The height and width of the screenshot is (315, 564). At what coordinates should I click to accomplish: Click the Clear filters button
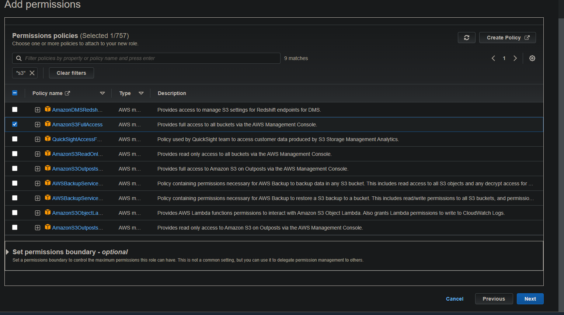[72, 73]
